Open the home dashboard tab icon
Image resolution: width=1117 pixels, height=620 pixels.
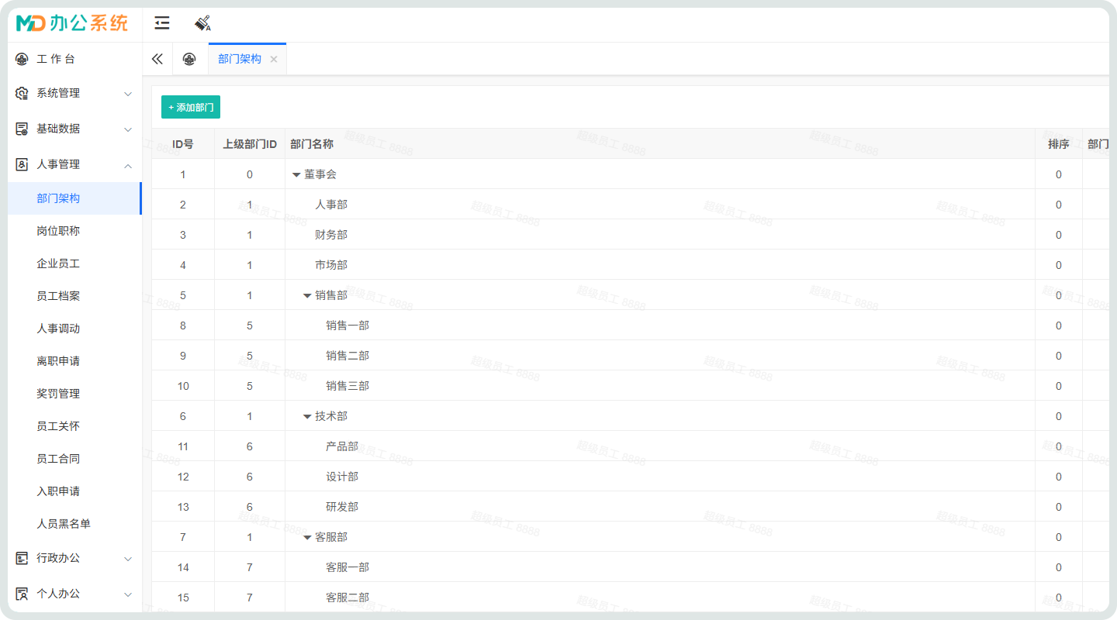189,59
